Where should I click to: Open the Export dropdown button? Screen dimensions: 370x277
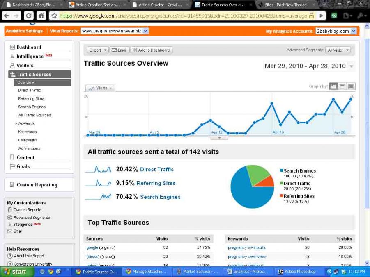[x=98, y=50]
